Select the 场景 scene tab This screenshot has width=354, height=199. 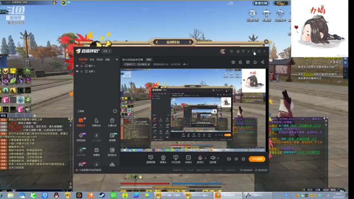108,60
